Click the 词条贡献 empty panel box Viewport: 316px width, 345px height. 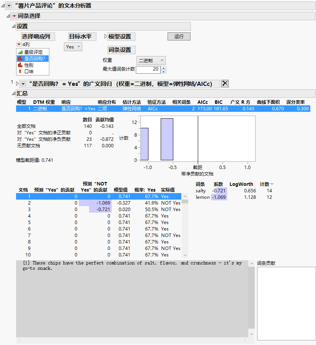(286, 303)
